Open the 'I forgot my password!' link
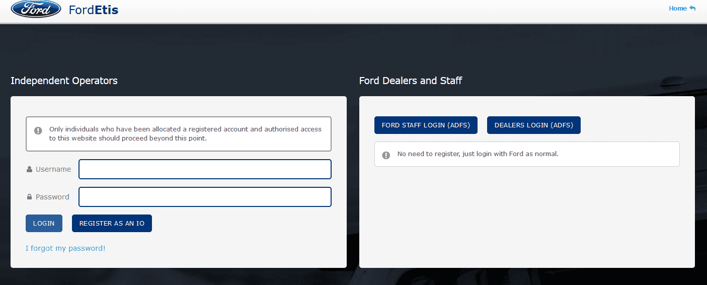The image size is (707, 285). [65, 248]
